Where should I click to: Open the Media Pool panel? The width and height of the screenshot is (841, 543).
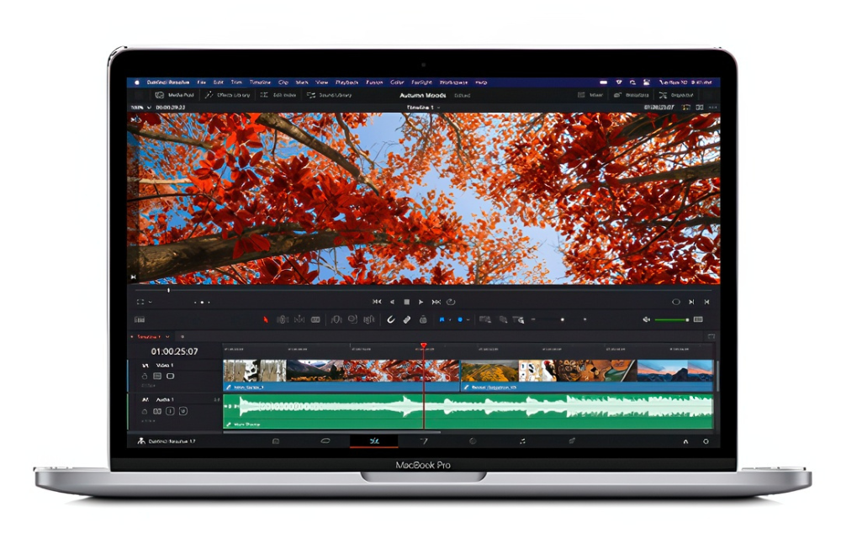point(175,96)
